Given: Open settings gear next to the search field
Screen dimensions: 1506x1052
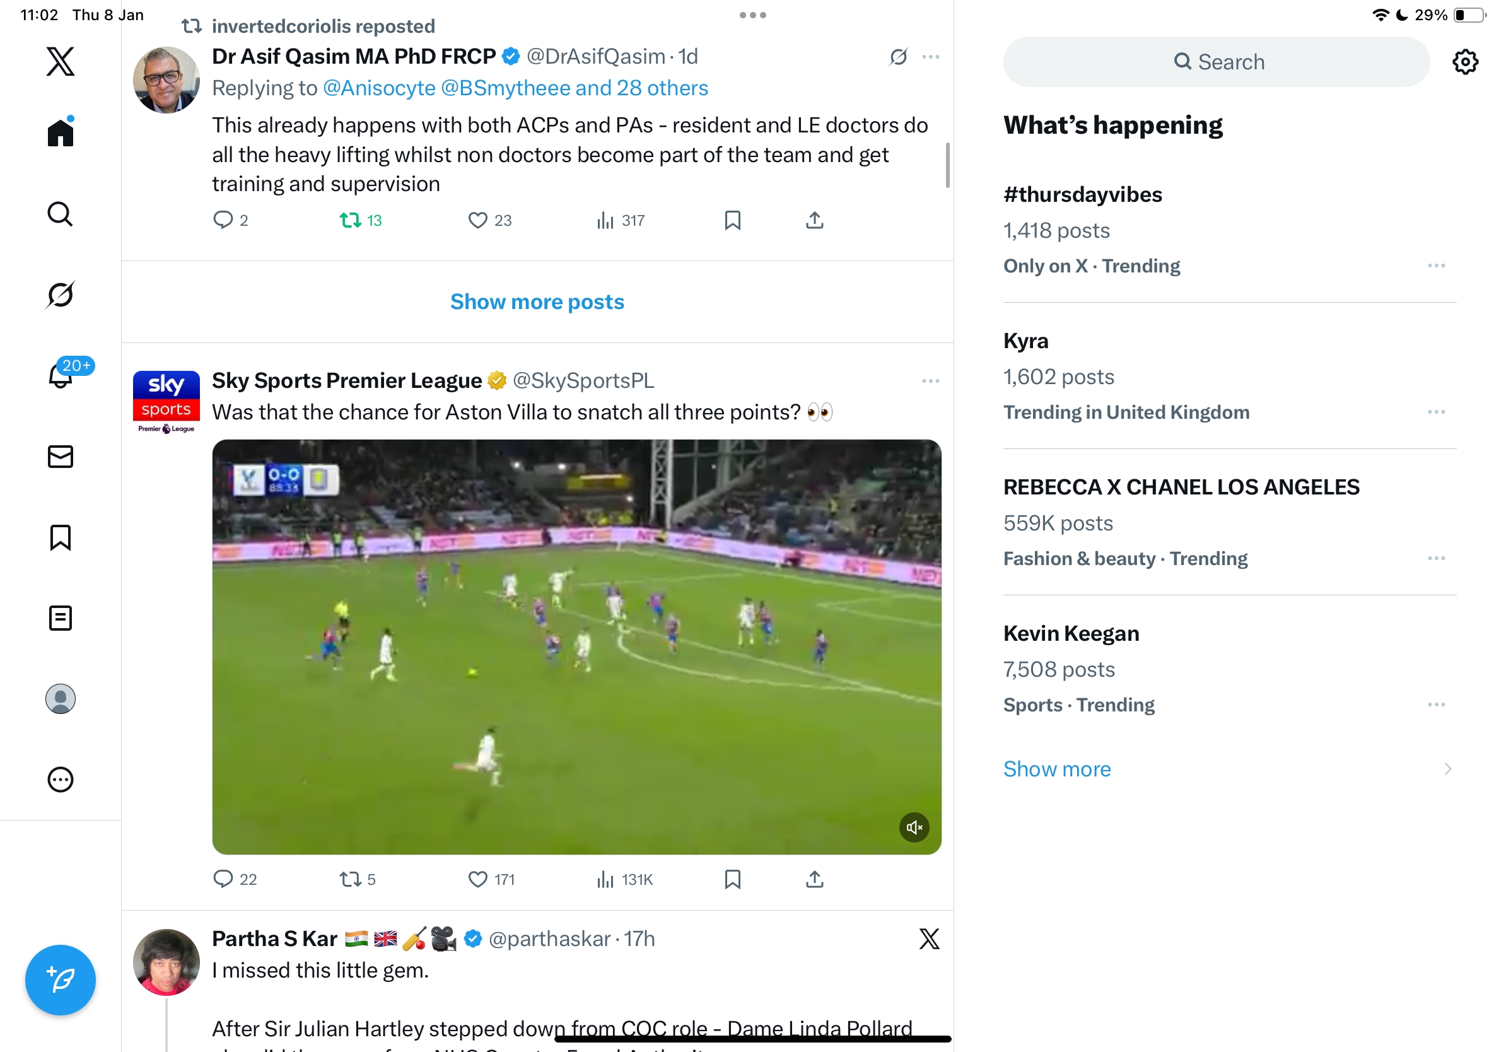Looking at the screenshot, I should [x=1464, y=62].
